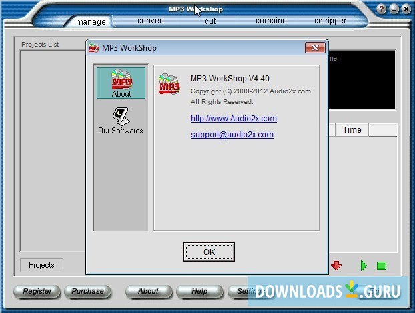
Task: Switch to the convert tab
Action: [x=151, y=21]
